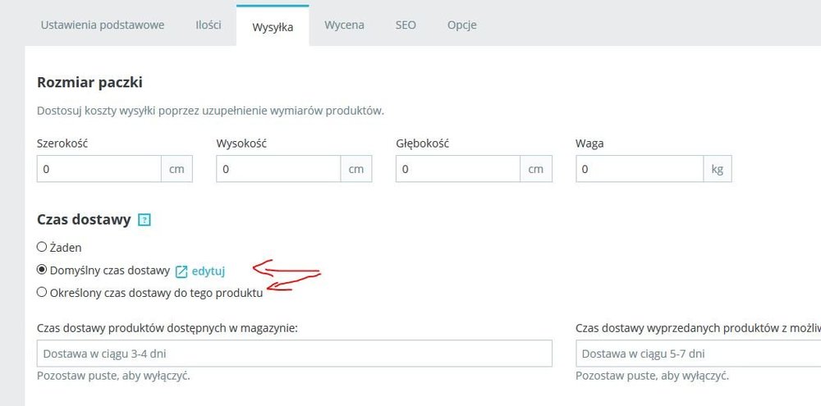Screen dimensions: 821x406
Task: Click the external link icon before edytuj
Action: click(181, 271)
